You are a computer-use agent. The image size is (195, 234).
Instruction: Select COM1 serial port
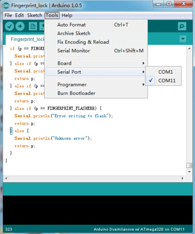pyautogui.click(x=163, y=72)
